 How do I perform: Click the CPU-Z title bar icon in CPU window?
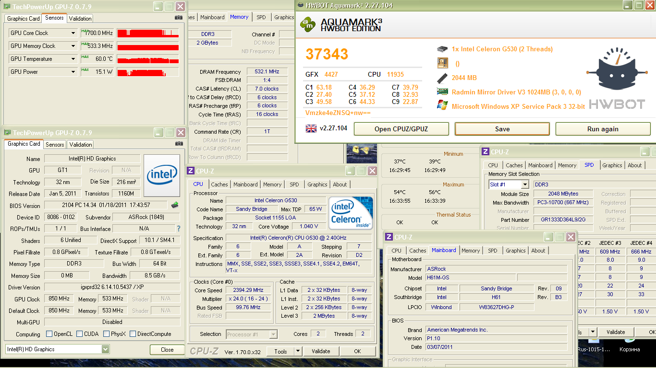pos(191,171)
